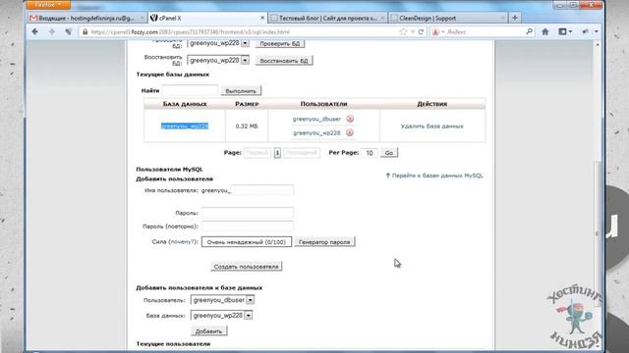Open the greenyou_wp228 database link
This screenshot has width=629, height=353.
coord(185,126)
